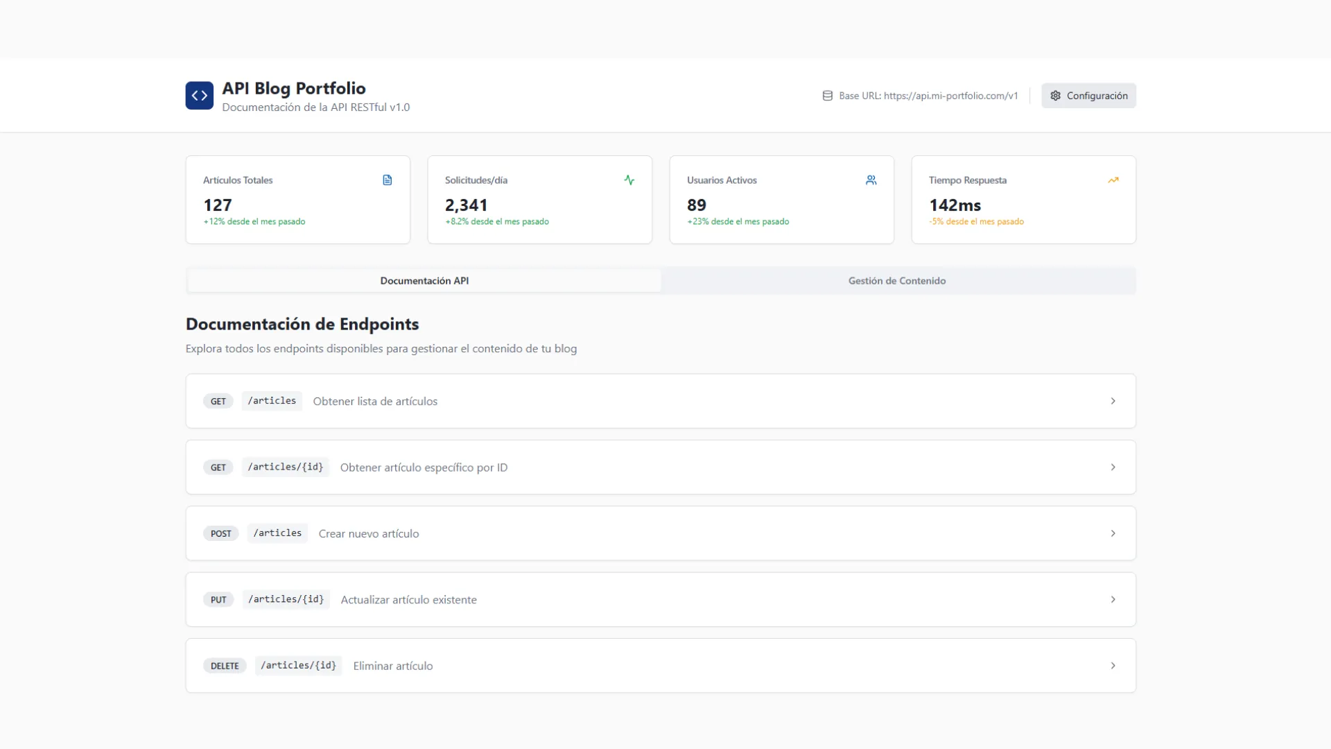Expand the PUT /articles/{id} endpoint chevron
The image size is (1331, 749).
(1113, 599)
